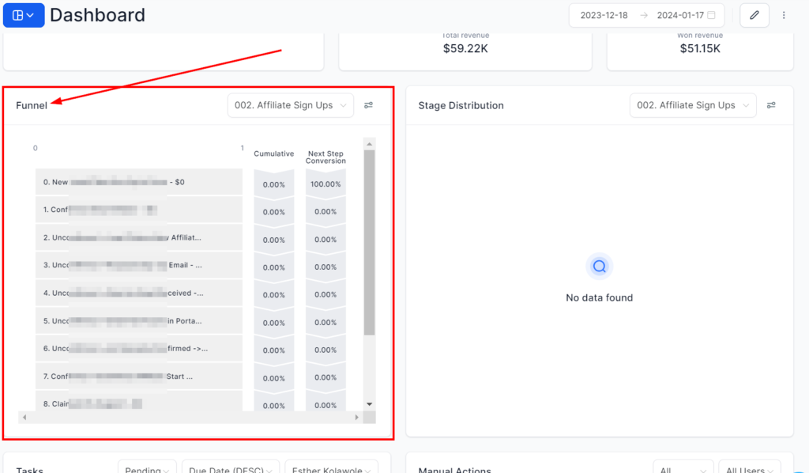
Task: Click the funnel horizontal scroll left arrow
Action: coord(24,417)
